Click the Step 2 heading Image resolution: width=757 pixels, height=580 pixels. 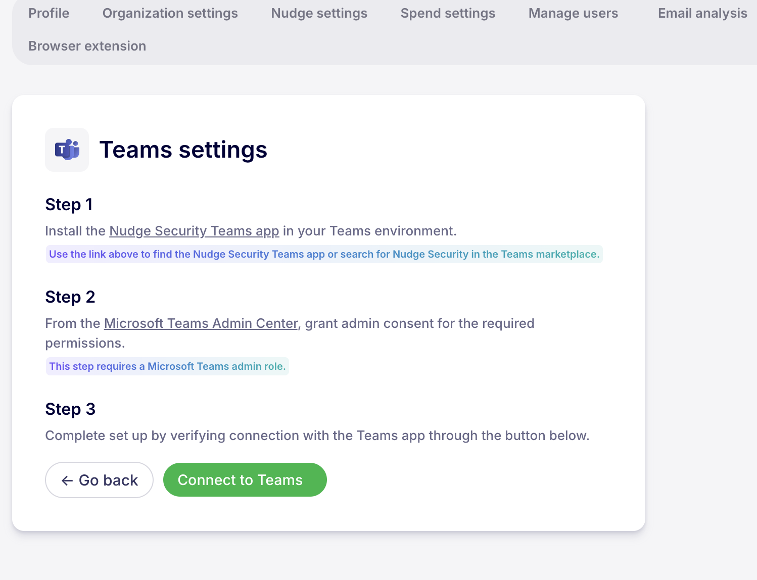point(70,297)
